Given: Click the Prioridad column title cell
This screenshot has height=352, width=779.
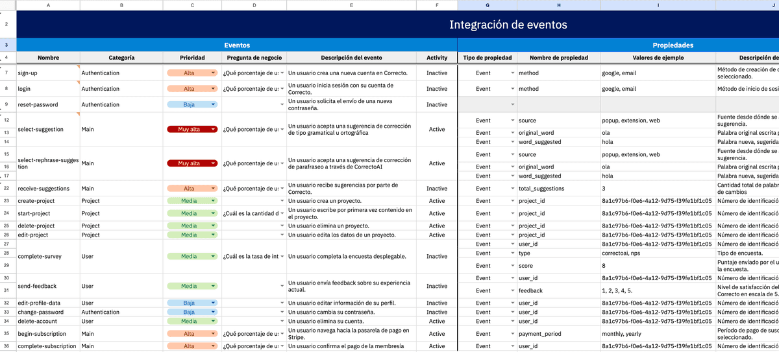Looking at the screenshot, I should click(x=192, y=58).
